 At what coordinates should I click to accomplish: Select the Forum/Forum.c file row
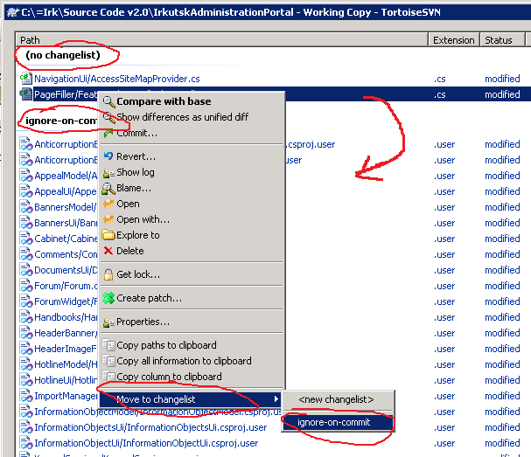coord(275,286)
